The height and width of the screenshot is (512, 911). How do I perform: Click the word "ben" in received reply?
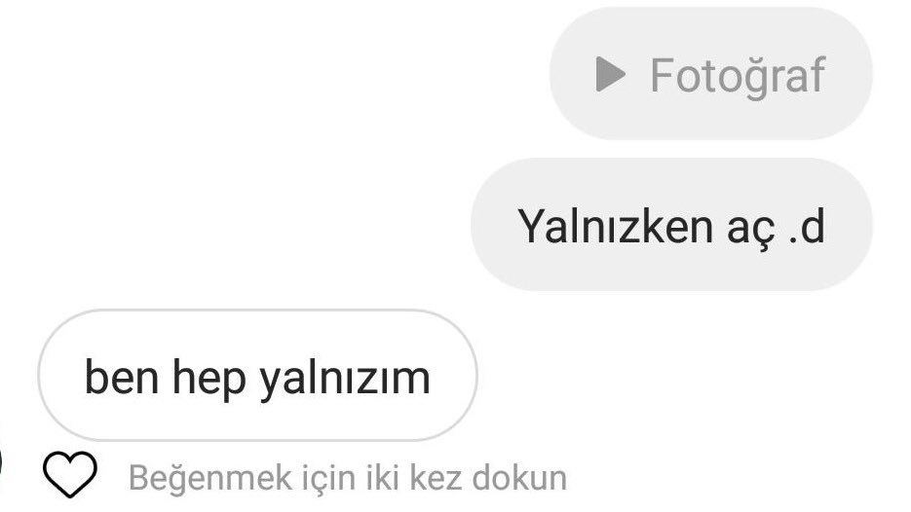point(122,377)
